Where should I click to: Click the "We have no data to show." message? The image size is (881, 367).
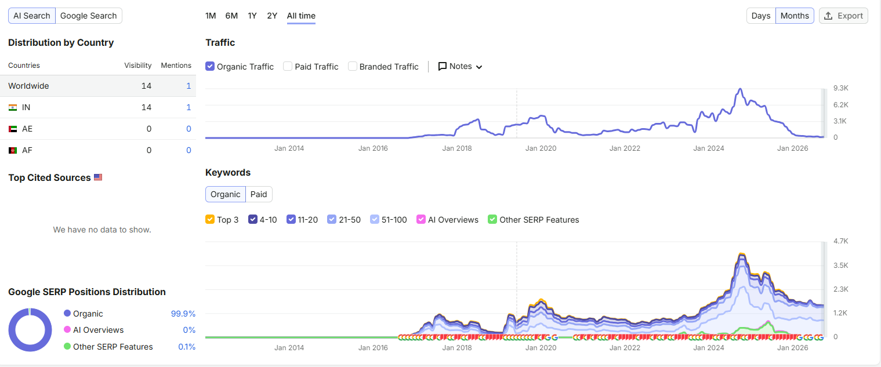tap(102, 230)
